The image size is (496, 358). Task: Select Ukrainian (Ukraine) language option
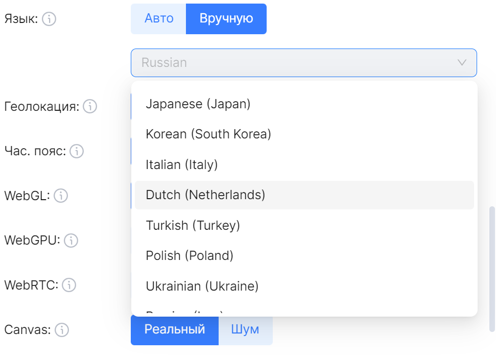coord(202,285)
